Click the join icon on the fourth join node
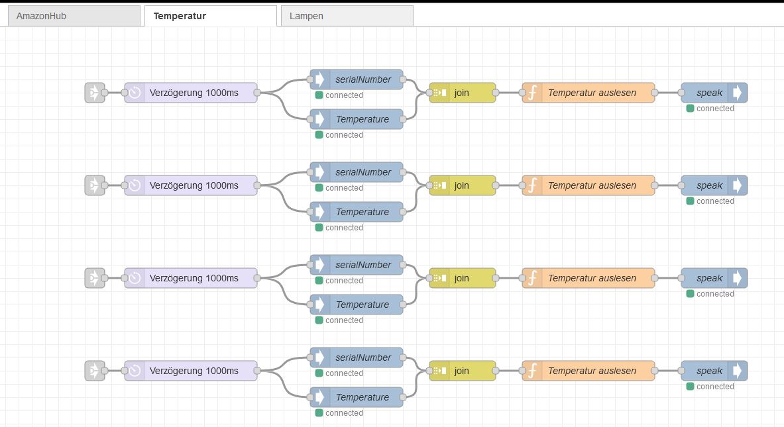The width and height of the screenshot is (784, 427). 439,371
